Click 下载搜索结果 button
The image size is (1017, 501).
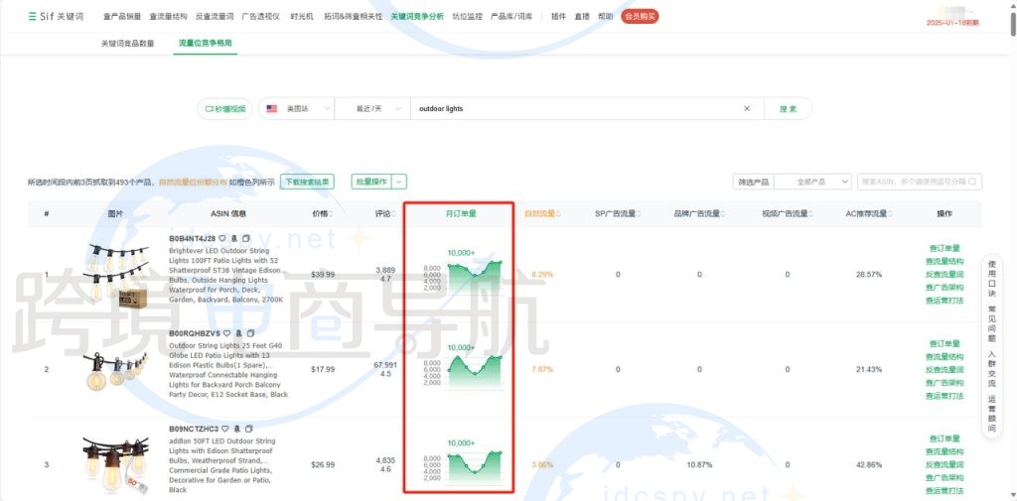[x=307, y=183]
